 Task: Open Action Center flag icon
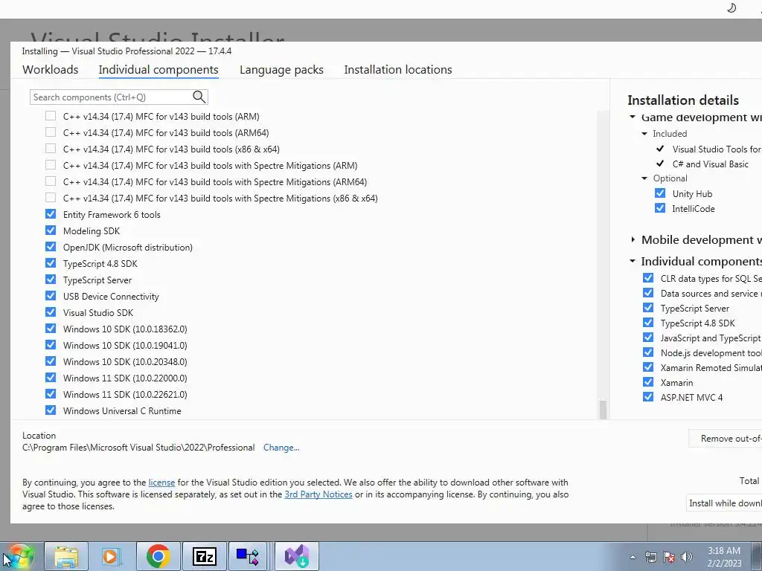[669, 557]
